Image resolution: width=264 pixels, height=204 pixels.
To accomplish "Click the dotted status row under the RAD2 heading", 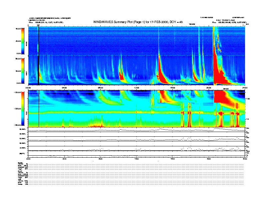I will pyautogui.click(x=136, y=164).
